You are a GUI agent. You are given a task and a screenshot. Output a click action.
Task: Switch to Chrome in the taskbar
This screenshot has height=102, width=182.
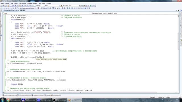coord(13,100)
